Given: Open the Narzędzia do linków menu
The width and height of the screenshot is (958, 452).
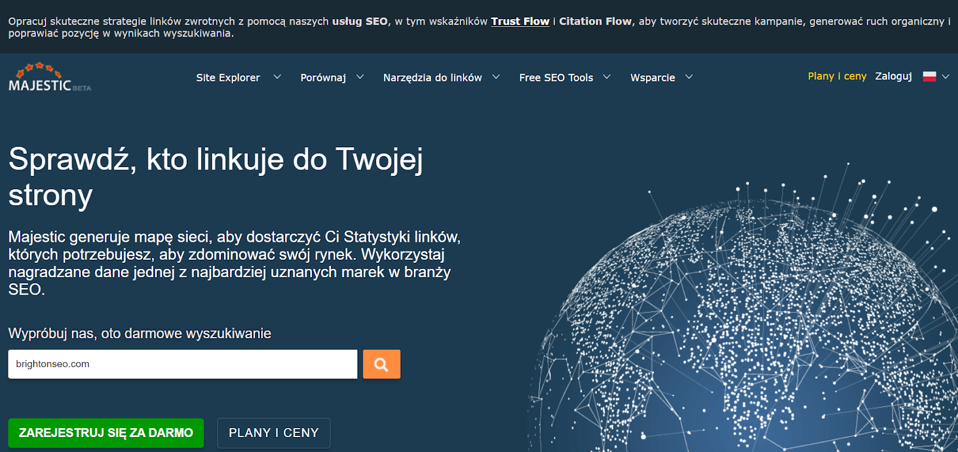Looking at the screenshot, I should [x=432, y=77].
